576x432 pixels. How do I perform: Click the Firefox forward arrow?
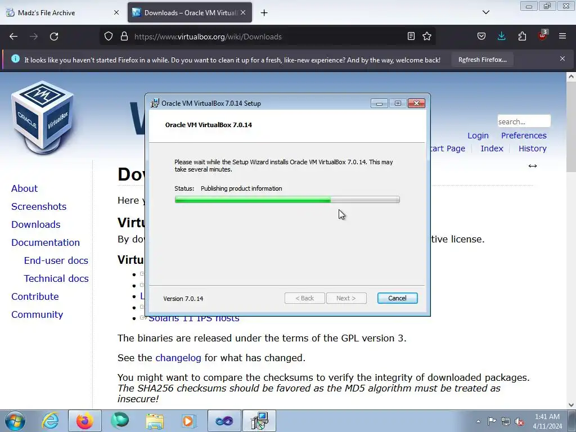[x=34, y=37]
